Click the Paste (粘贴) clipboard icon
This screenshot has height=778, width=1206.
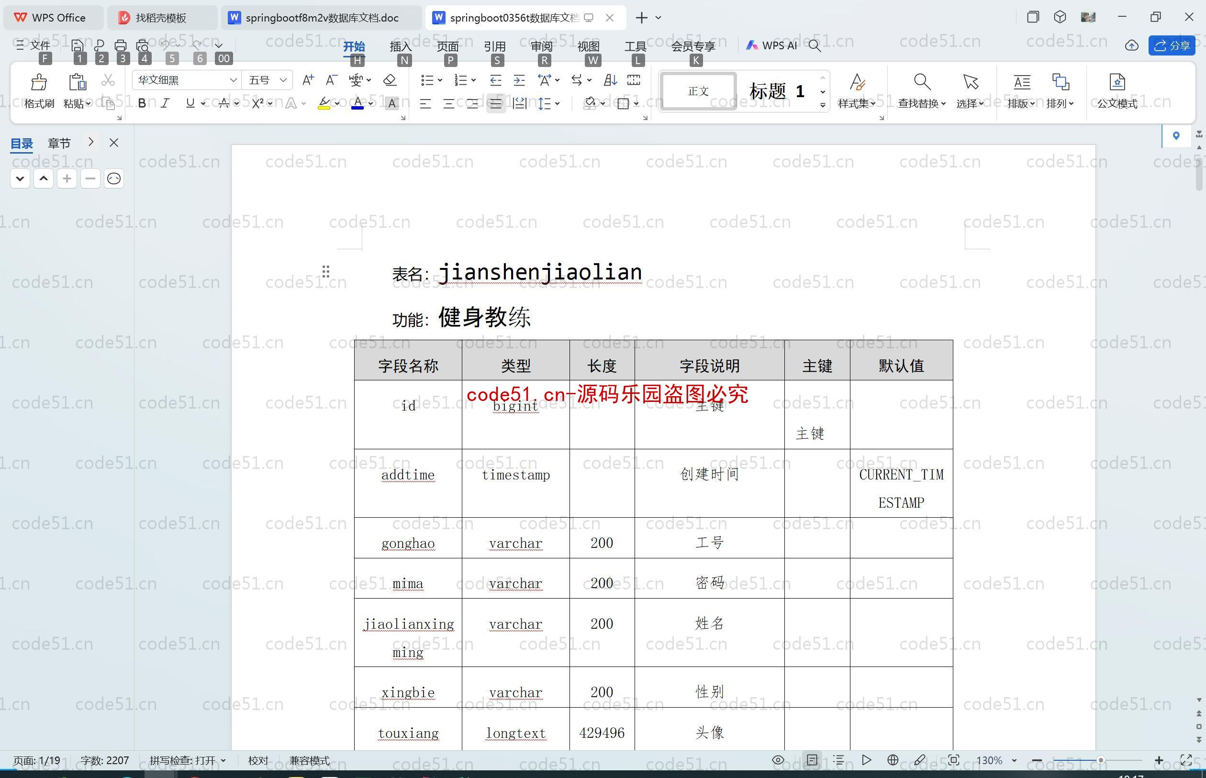(78, 82)
